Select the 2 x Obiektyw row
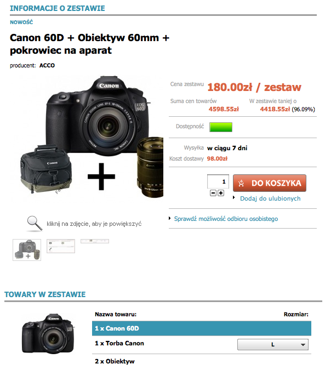Viewport: 325px width, 381px height. (x=201, y=361)
